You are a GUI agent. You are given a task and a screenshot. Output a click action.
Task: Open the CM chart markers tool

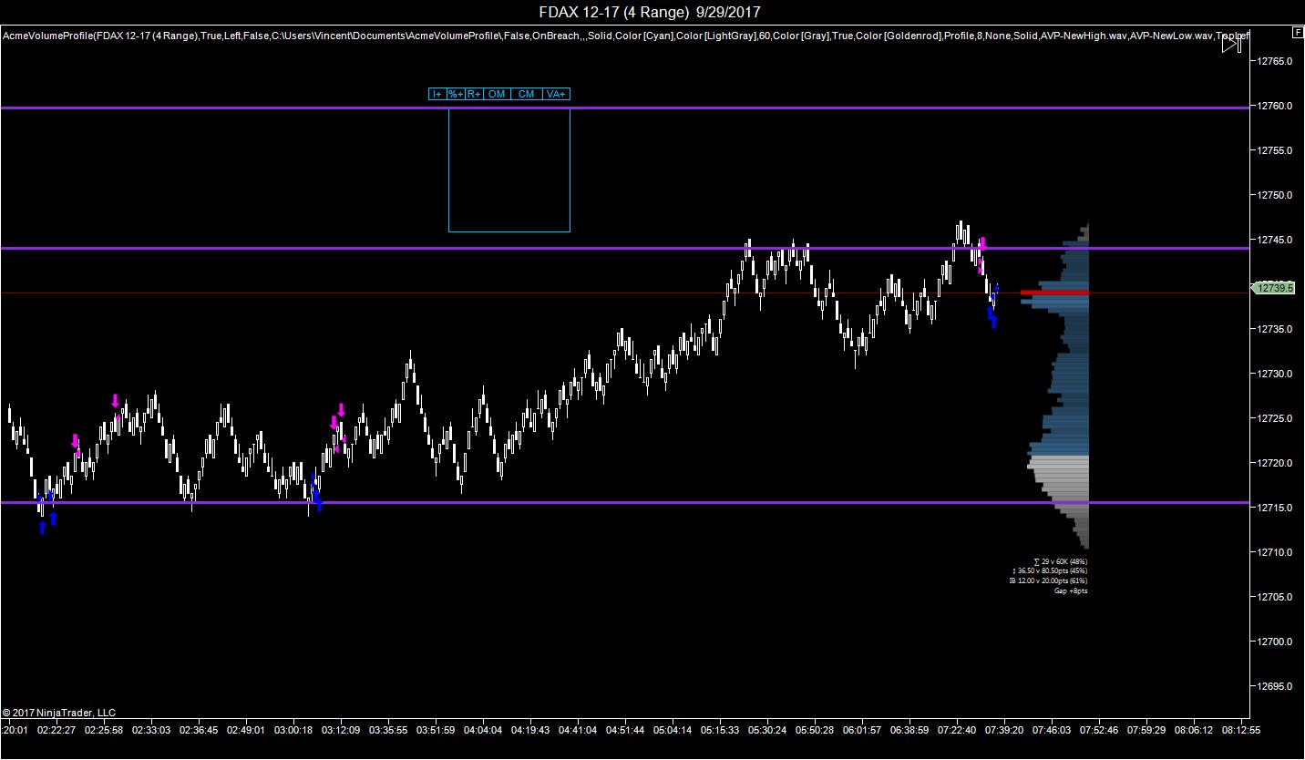click(x=525, y=94)
